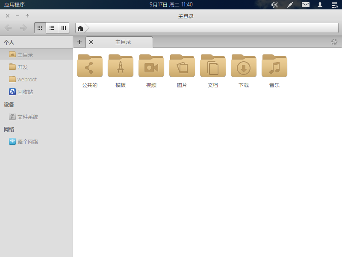Open the 下载 downloads folder
Viewport: 342px width, 257px height.
pyautogui.click(x=244, y=67)
